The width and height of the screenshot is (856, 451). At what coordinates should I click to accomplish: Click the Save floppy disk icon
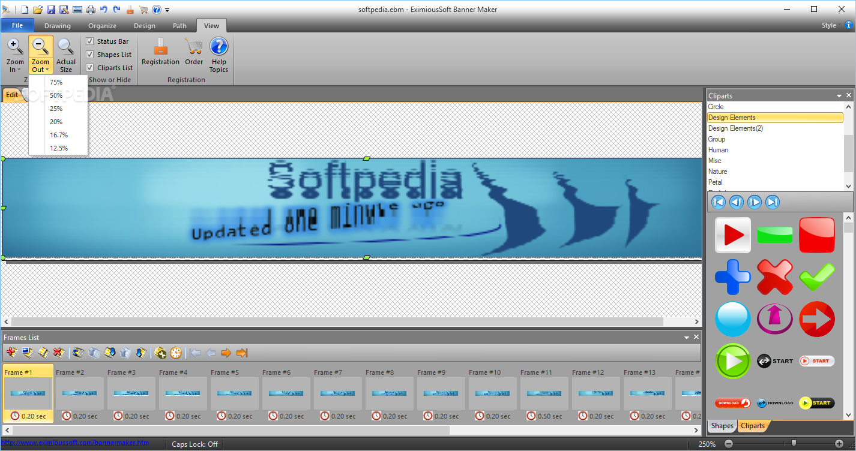(51, 10)
